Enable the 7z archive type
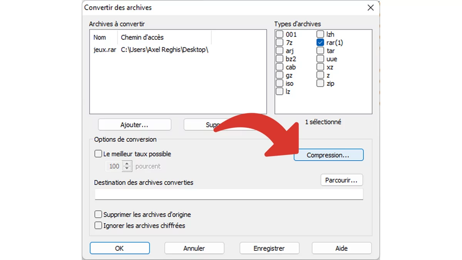The image size is (462, 260). pyautogui.click(x=280, y=42)
